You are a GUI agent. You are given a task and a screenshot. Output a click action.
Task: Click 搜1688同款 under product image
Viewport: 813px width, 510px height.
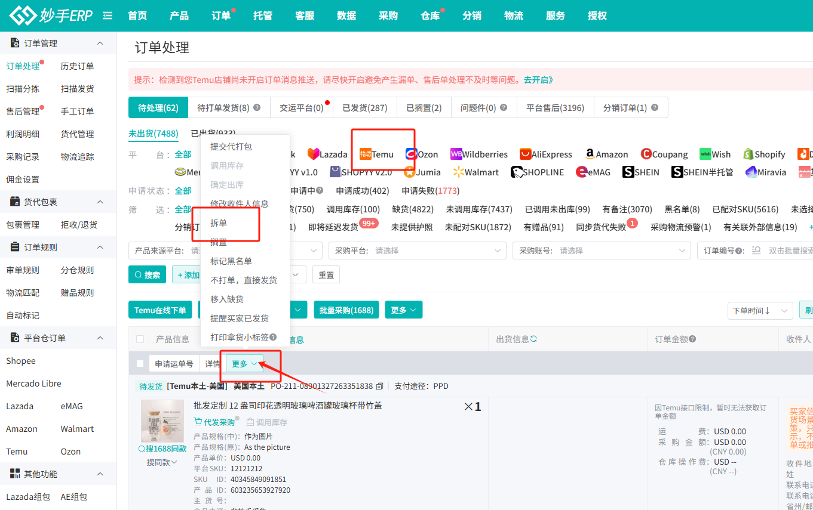coord(162,449)
